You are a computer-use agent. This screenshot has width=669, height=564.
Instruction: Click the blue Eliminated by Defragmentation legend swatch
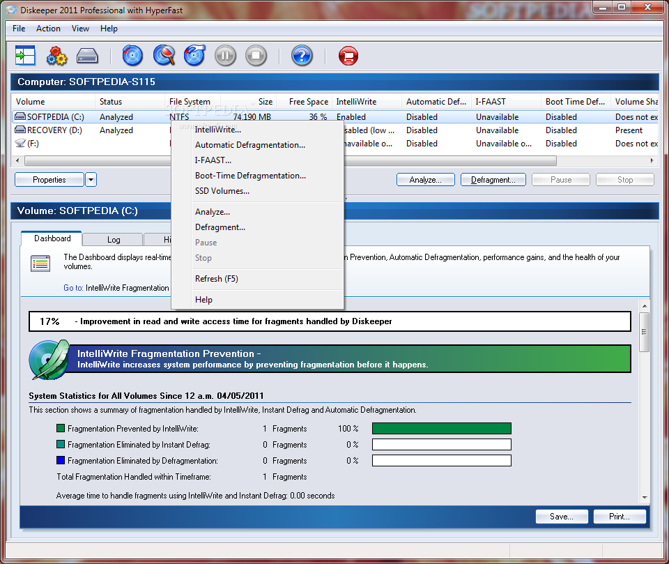coord(61,460)
